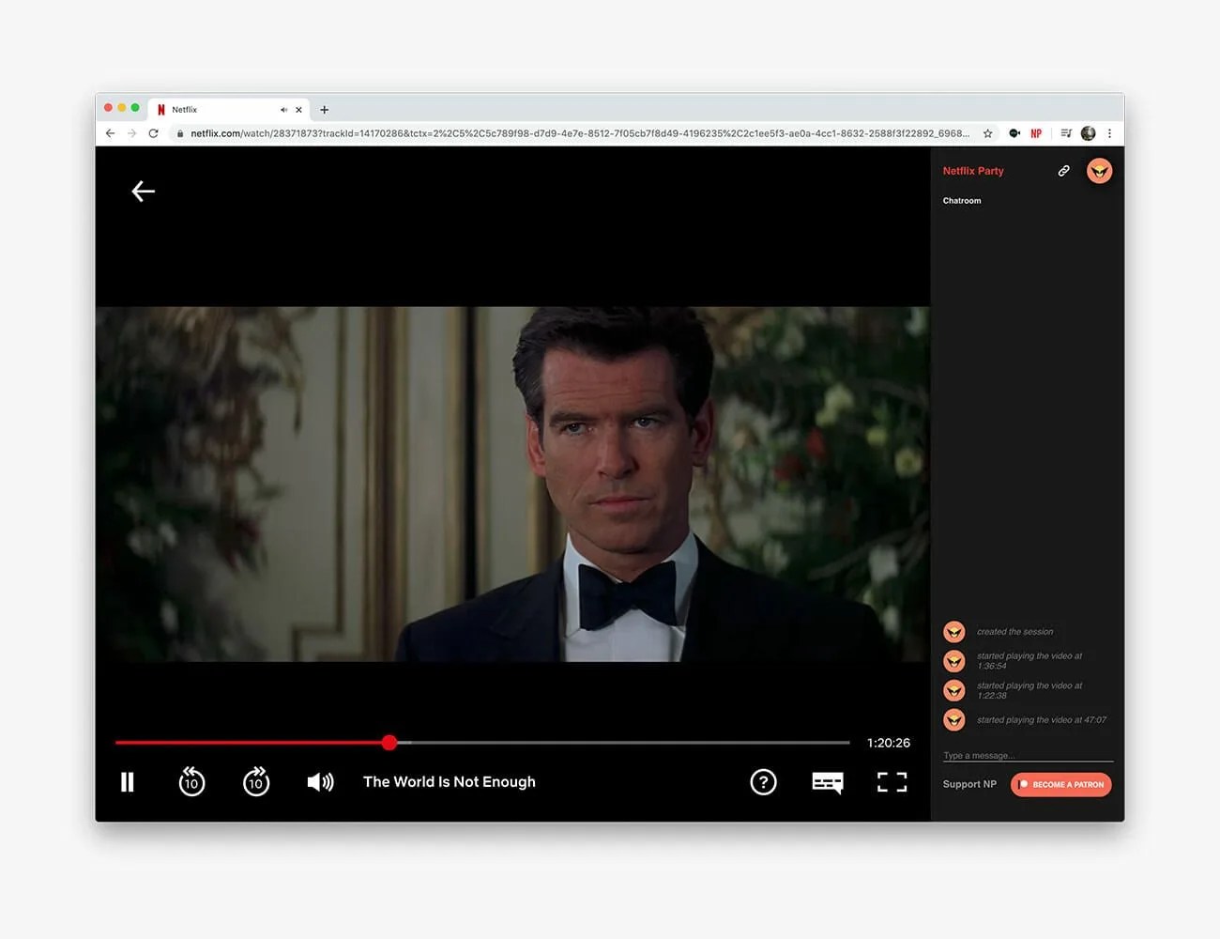Open the video camera extension icon
The height and width of the screenshot is (939, 1220).
click(x=1014, y=133)
